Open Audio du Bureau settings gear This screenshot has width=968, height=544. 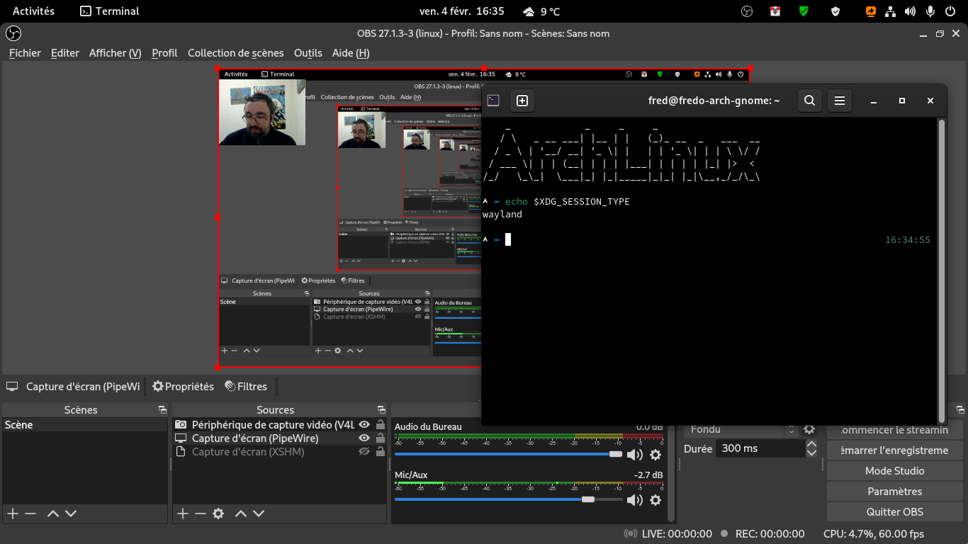pyautogui.click(x=655, y=455)
